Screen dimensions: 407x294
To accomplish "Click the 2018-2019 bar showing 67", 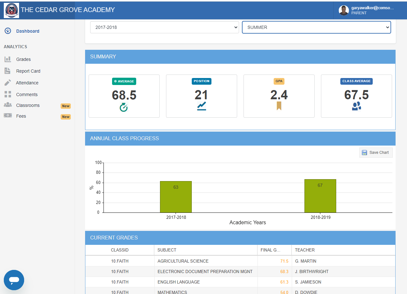I will point(320,196).
